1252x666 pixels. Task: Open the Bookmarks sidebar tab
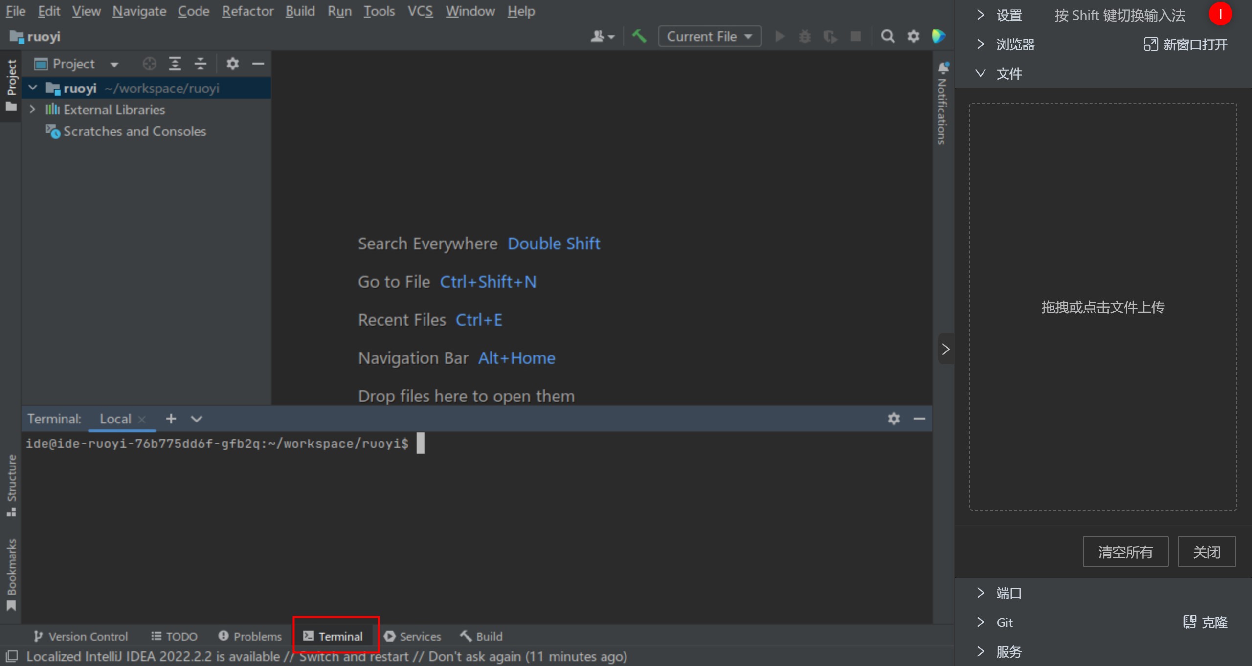point(11,575)
